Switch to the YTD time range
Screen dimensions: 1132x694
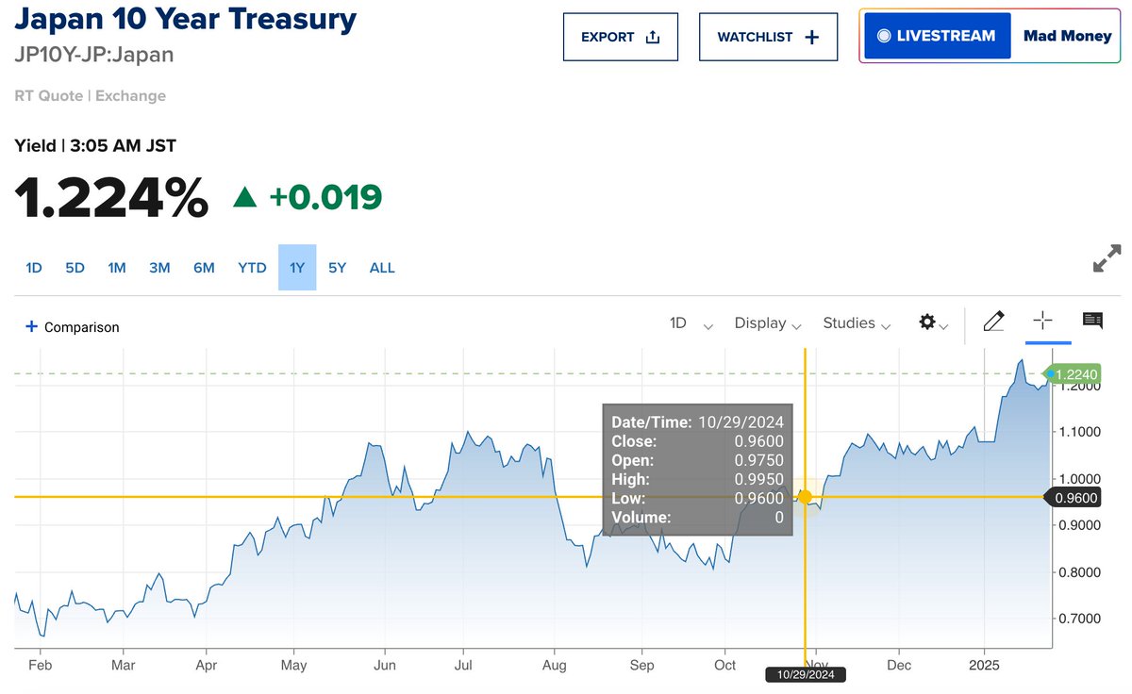pos(252,268)
